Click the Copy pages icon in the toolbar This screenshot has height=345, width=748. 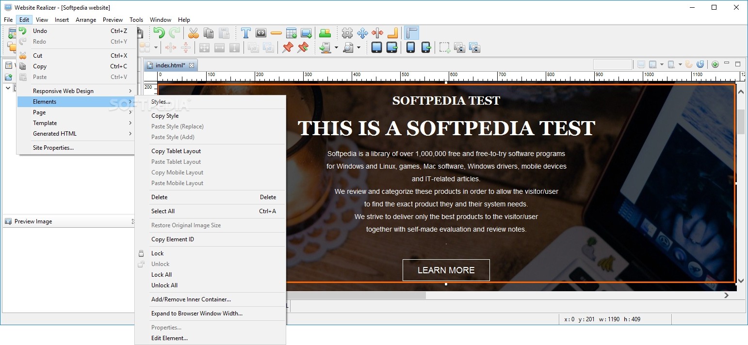click(209, 33)
